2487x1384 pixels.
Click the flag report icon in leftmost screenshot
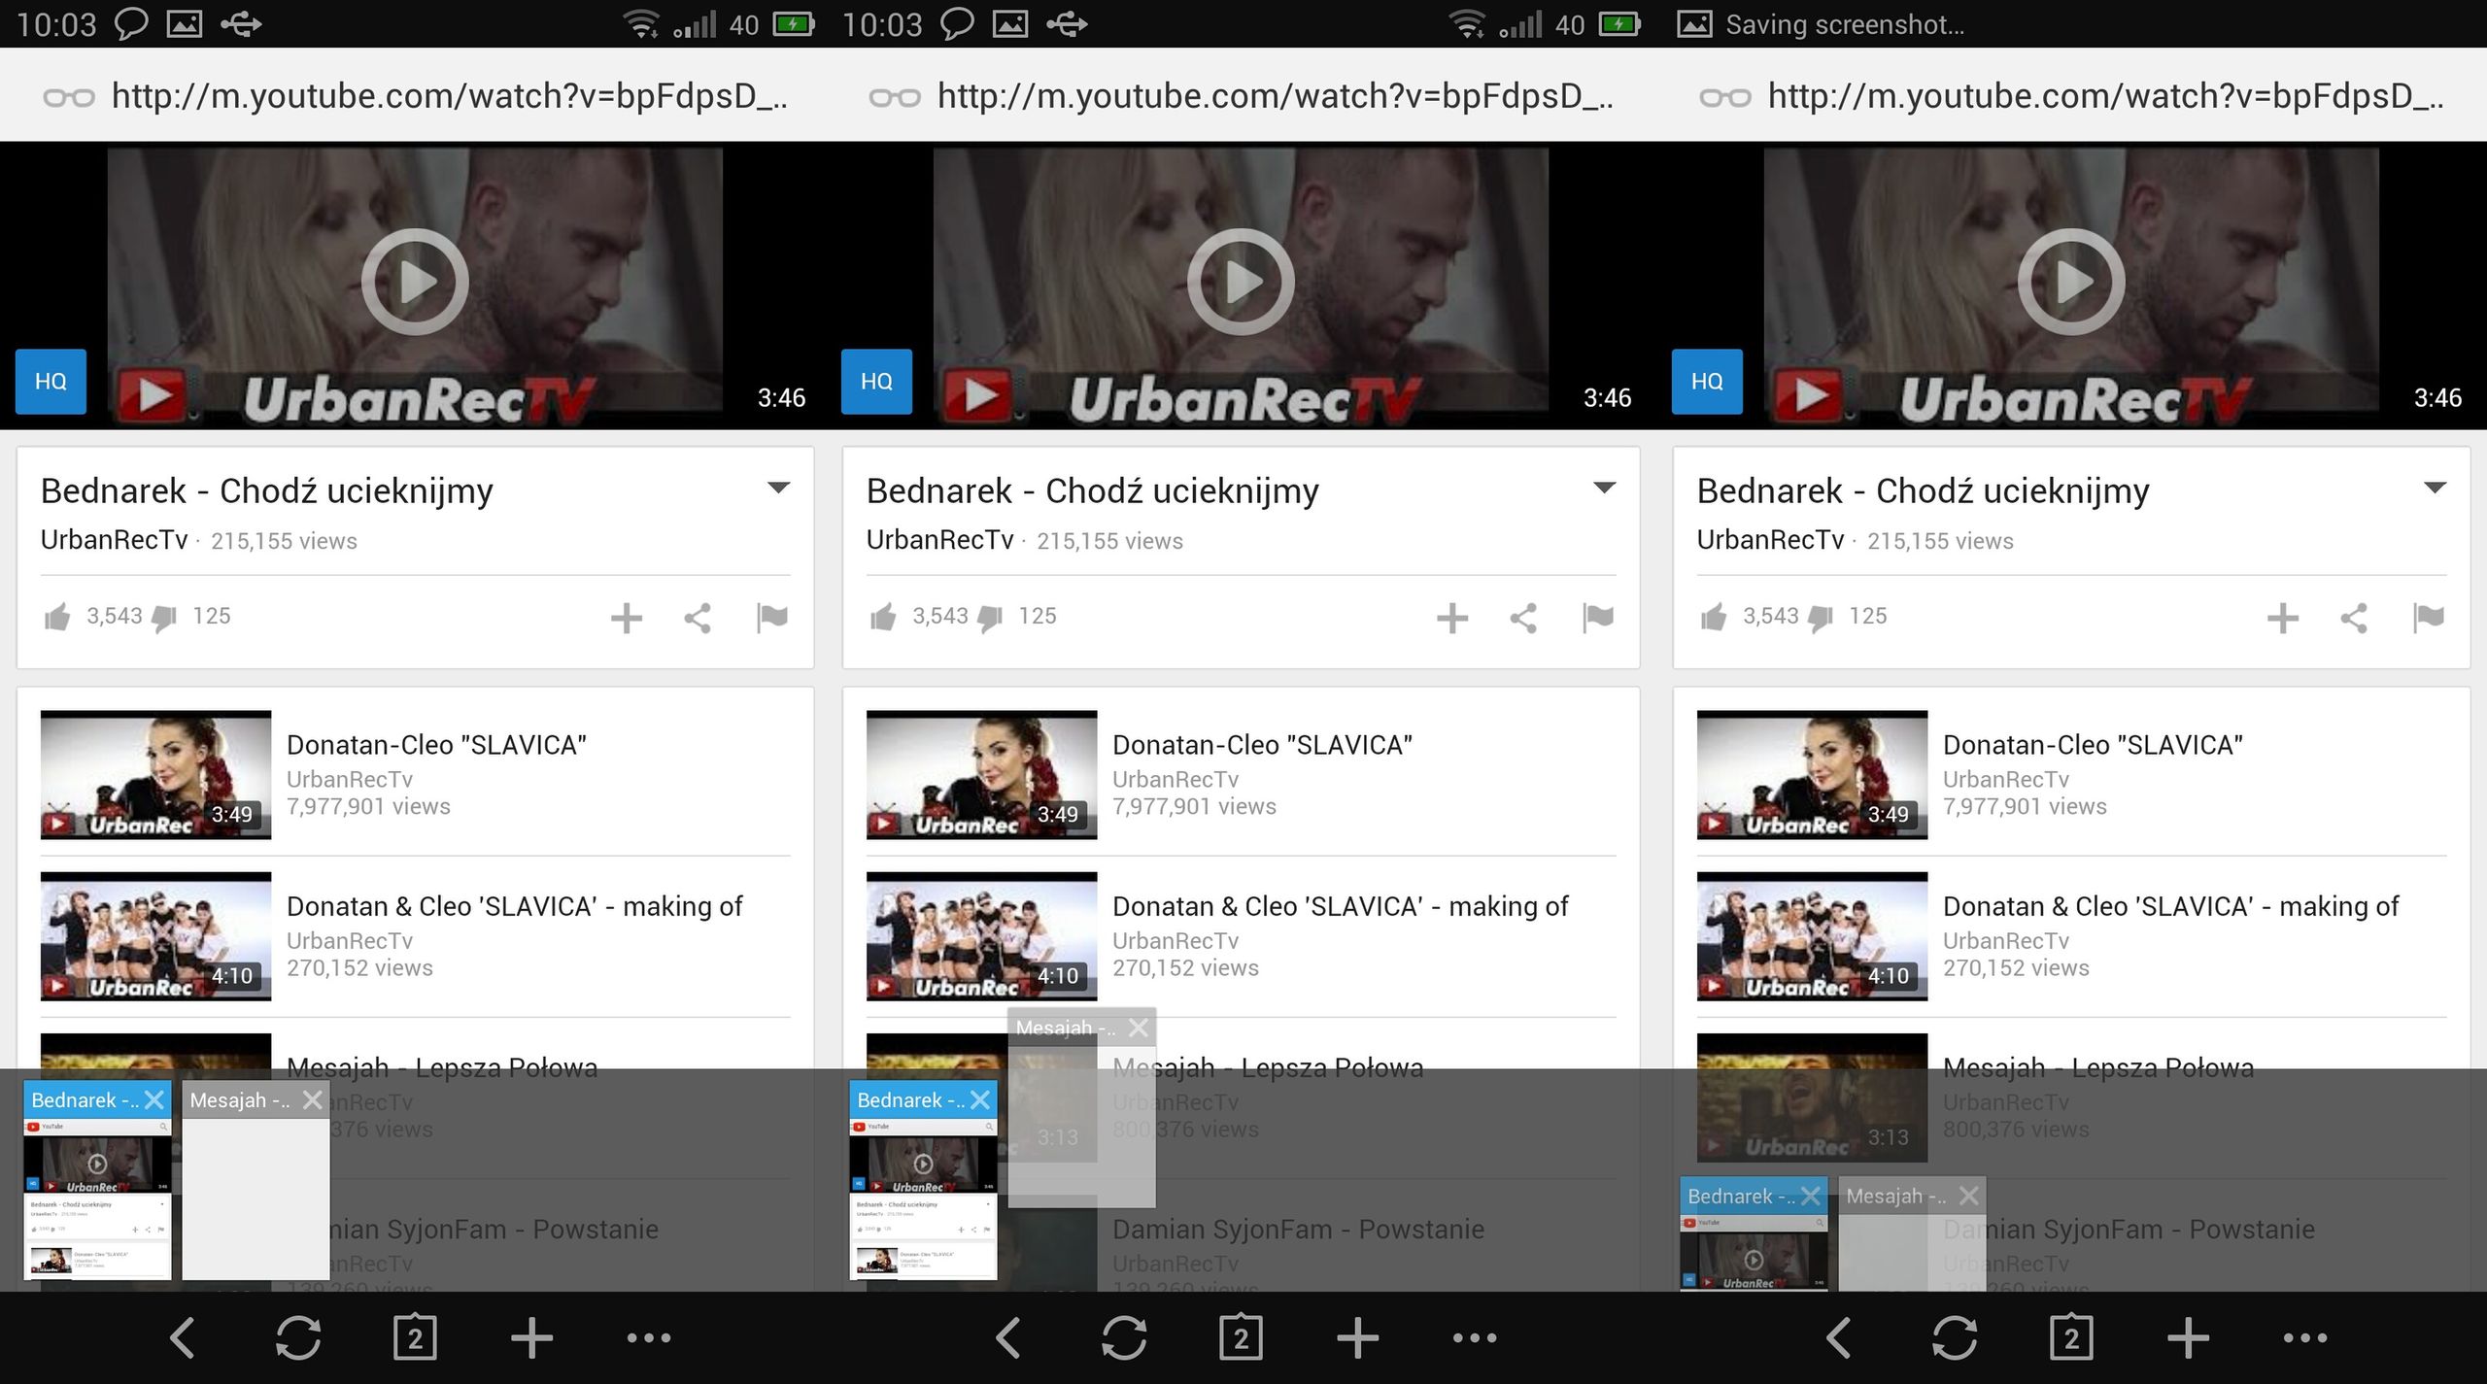pos(772,617)
